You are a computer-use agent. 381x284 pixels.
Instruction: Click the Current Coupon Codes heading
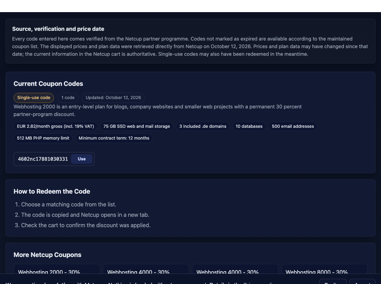pos(48,84)
